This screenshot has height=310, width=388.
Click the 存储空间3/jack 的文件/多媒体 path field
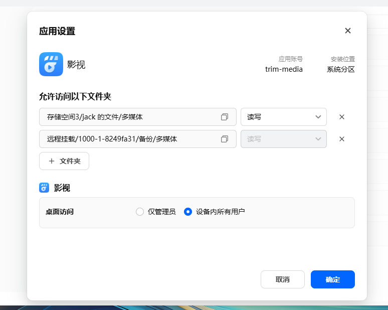pos(138,117)
